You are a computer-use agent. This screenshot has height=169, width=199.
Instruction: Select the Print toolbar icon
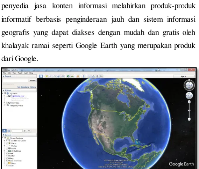(x=93, y=76)
